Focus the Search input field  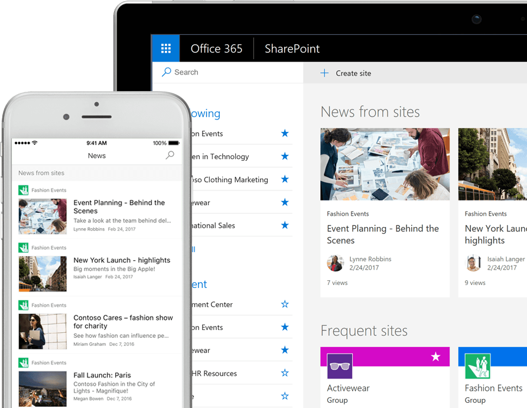[228, 72]
